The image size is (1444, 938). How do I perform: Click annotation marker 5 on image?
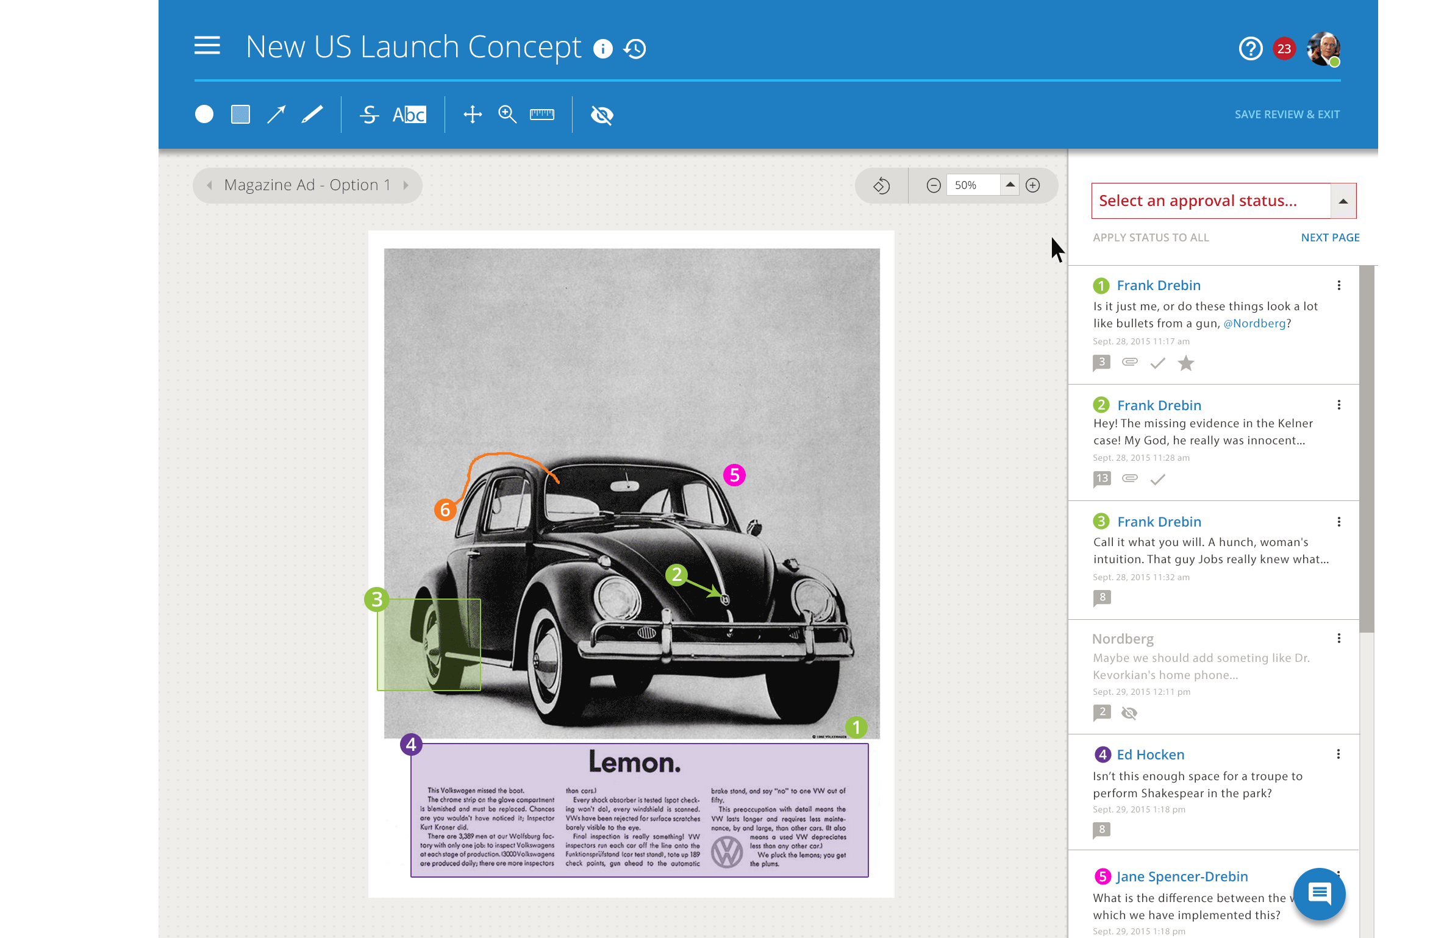coord(734,475)
